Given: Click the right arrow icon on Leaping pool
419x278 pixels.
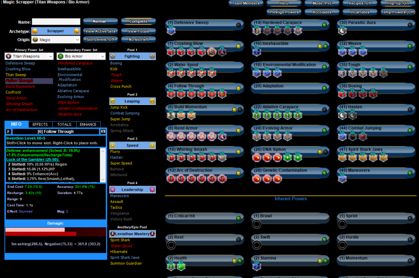Looking at the screenshot, I should (153, 101).
